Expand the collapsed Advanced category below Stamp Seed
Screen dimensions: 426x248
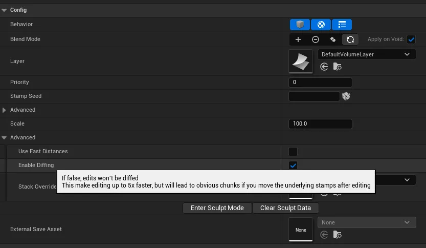click(x=5, y=110)
